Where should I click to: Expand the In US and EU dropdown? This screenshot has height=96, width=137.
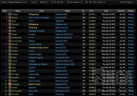click(x=58, y=2)
